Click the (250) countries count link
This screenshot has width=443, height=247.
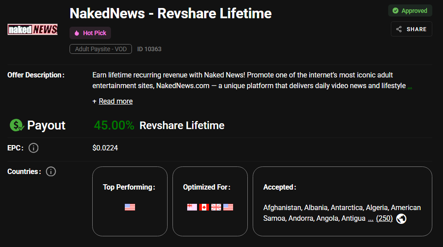point(384,219)
